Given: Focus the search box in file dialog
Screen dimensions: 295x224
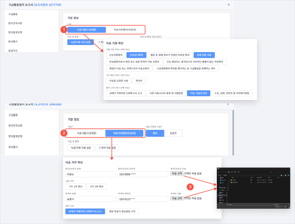Looking at the screenshot, I should tap(281, 172).
